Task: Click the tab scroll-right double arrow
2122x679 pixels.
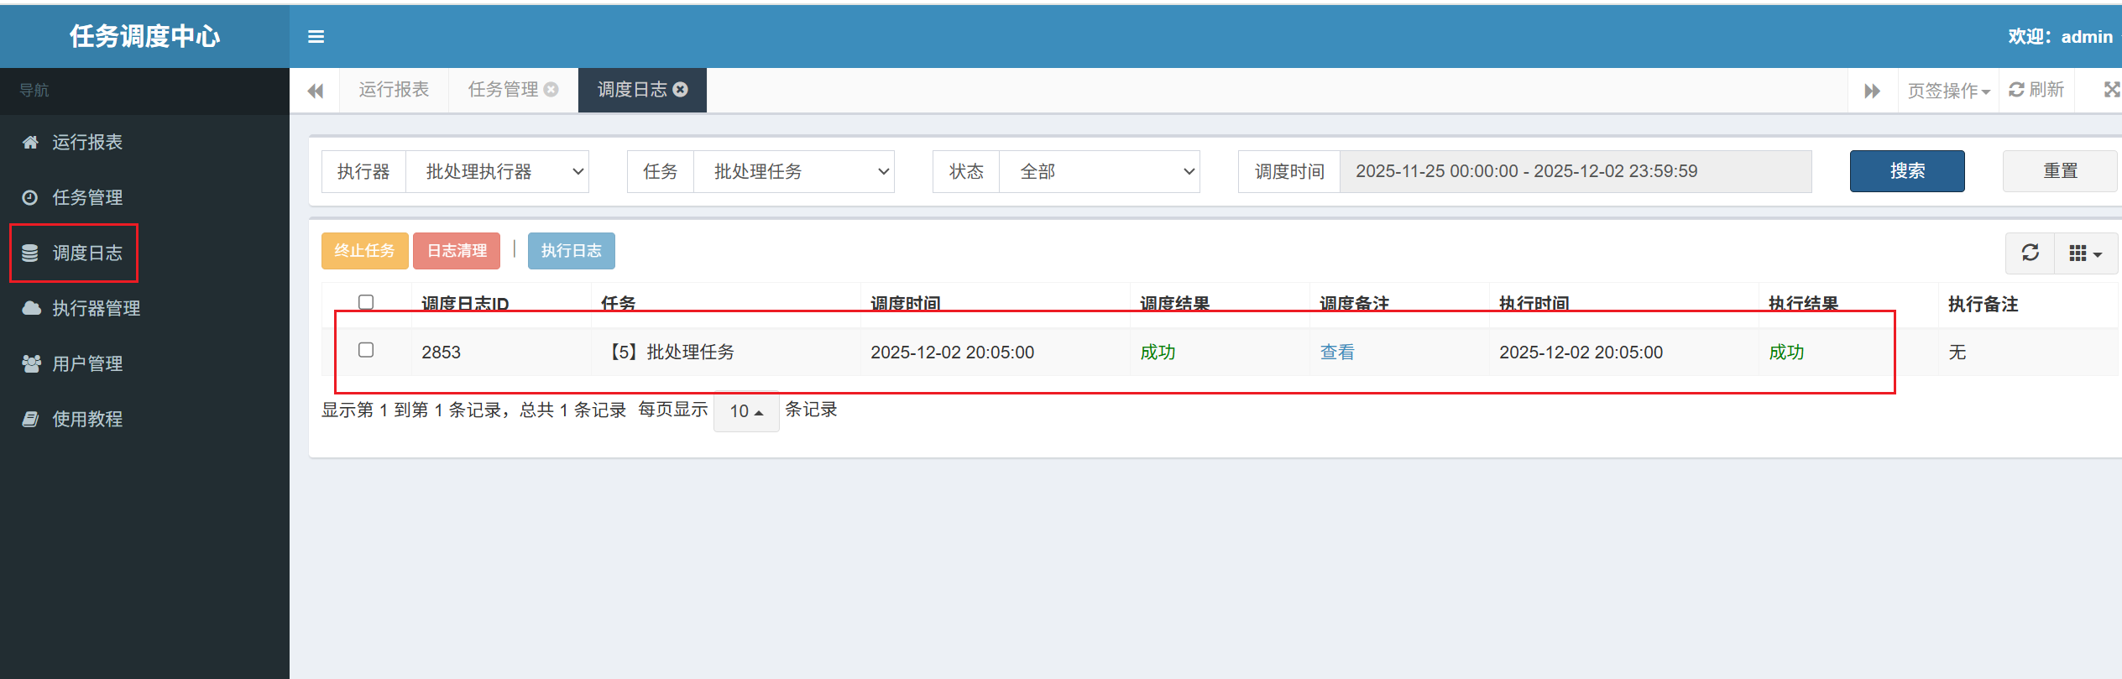Action: [1873, 91]
